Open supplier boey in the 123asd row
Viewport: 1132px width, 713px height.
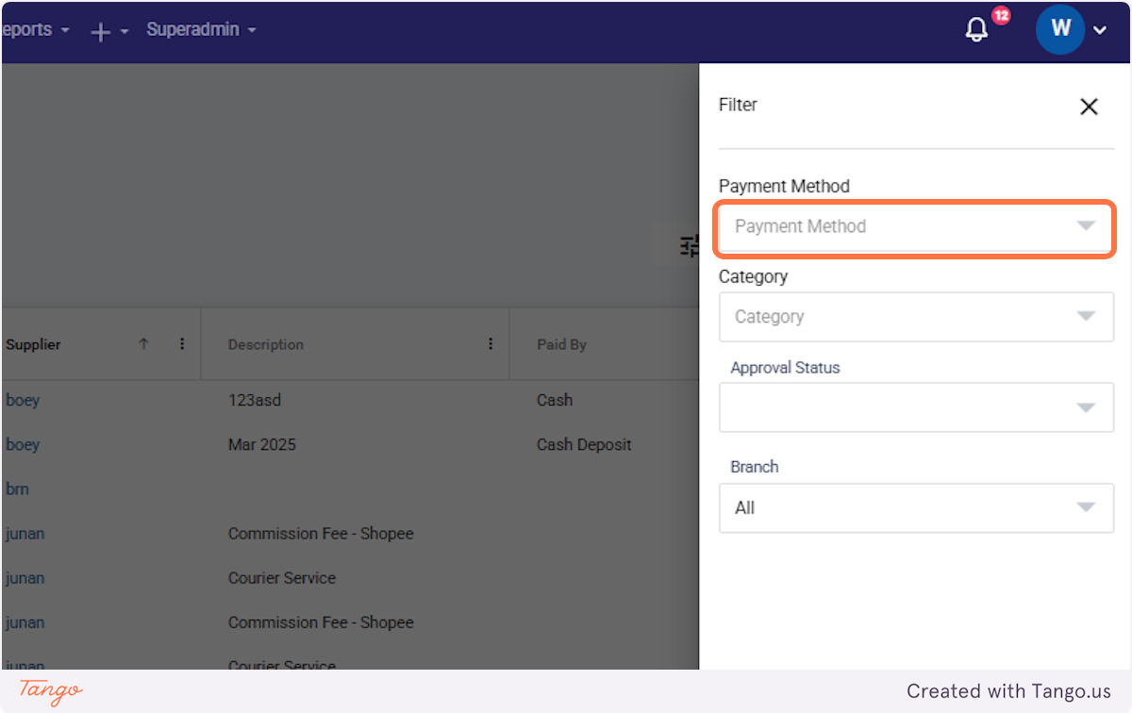tap(23, 400)
